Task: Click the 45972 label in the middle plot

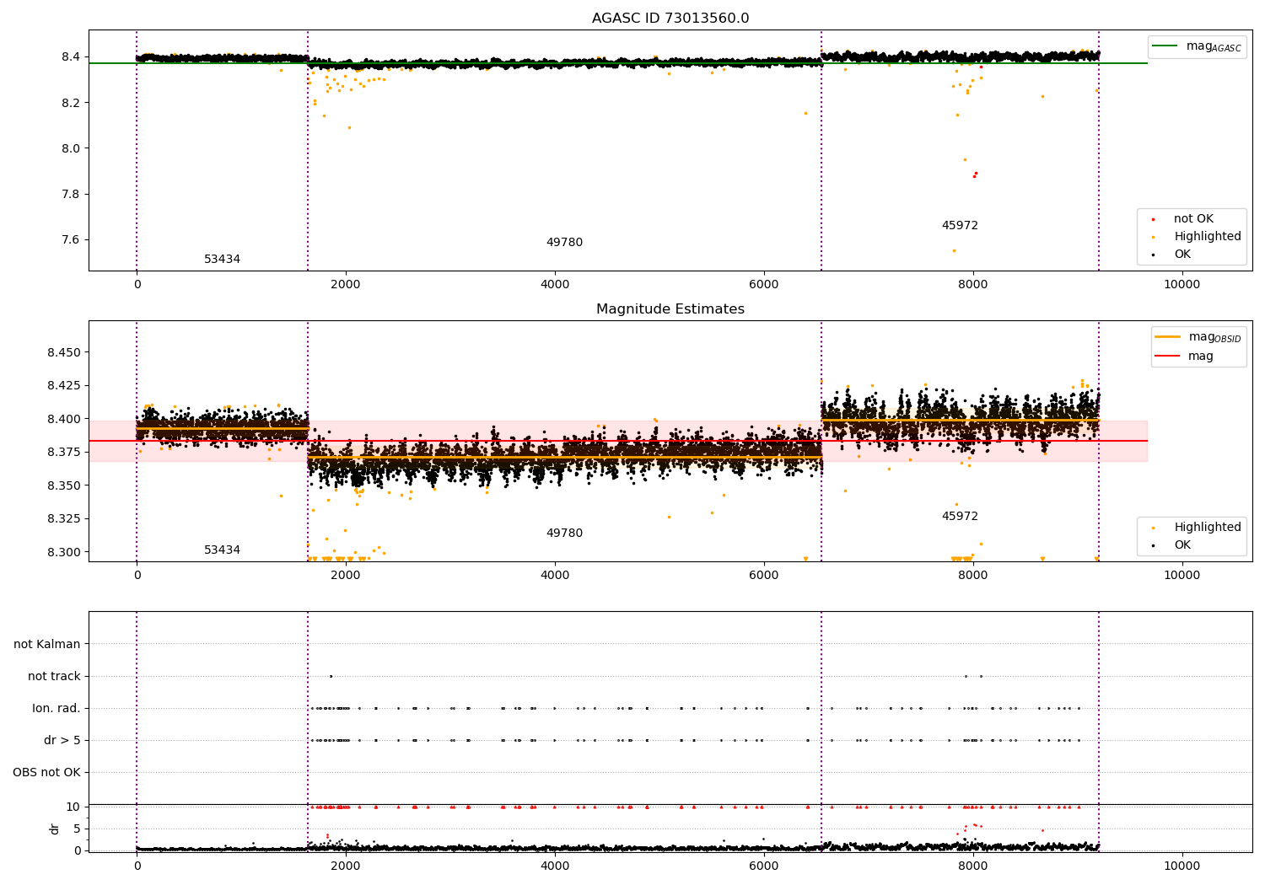Action: click(x=960, y=517)
